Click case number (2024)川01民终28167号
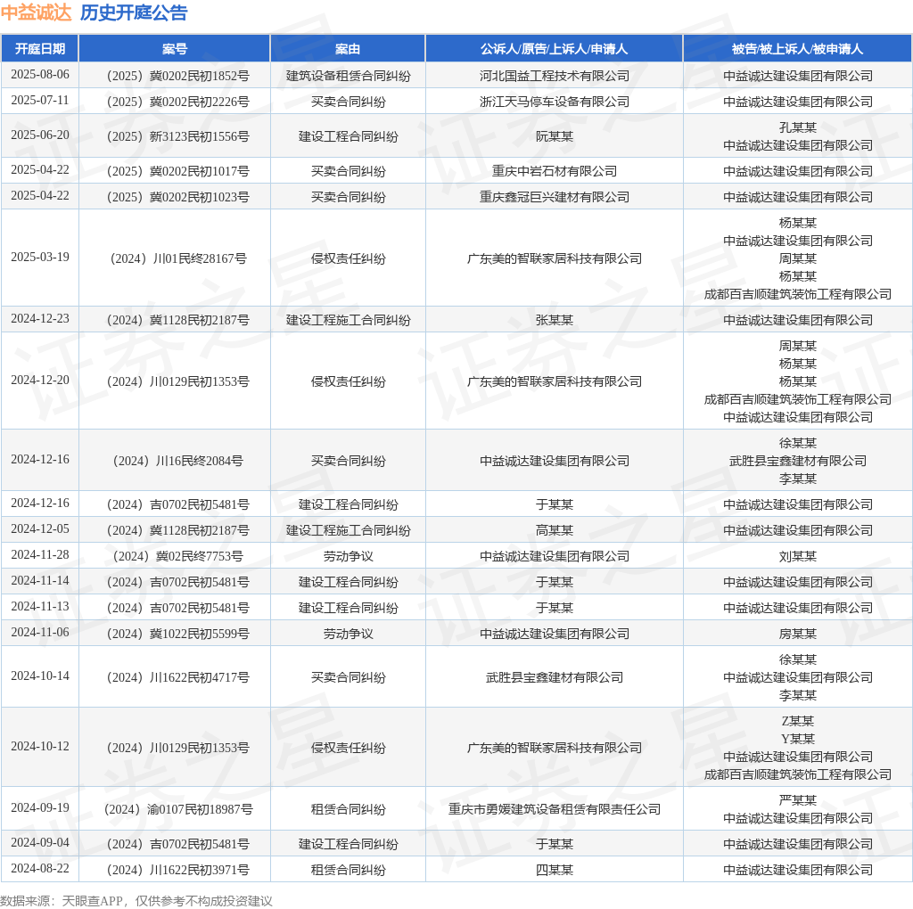The height and width of the screenshot is (909, 913). 177,258
